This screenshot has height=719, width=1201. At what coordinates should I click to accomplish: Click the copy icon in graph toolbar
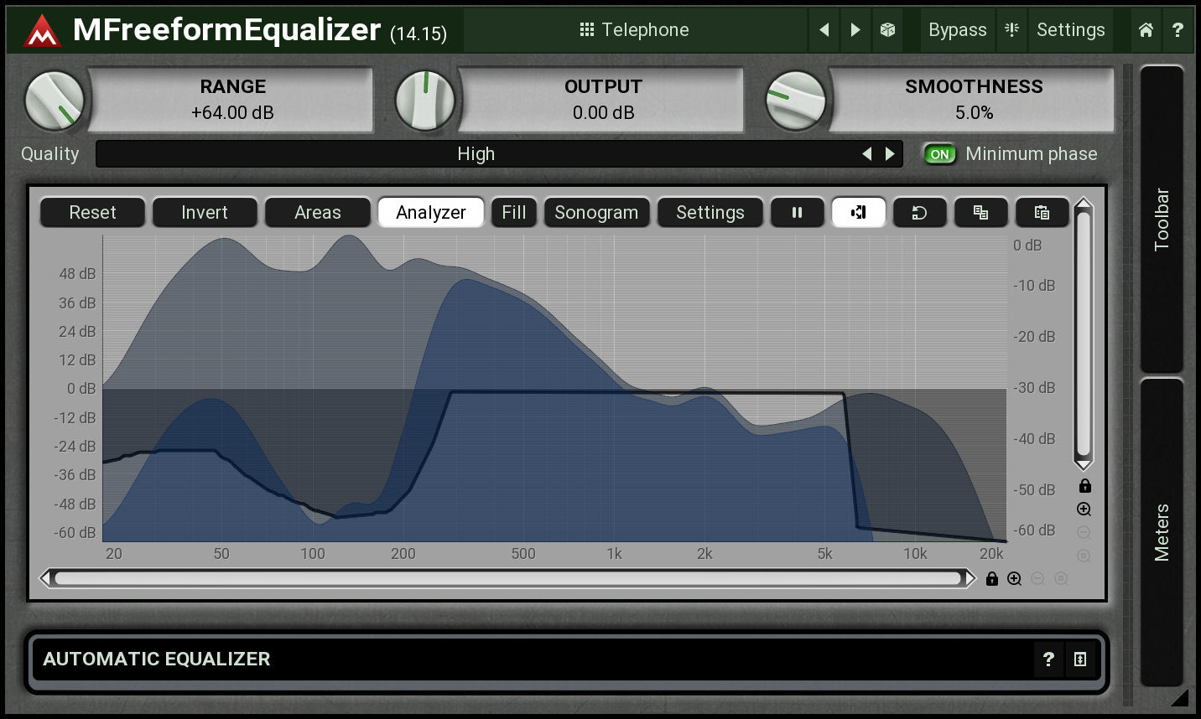(980, 213)
